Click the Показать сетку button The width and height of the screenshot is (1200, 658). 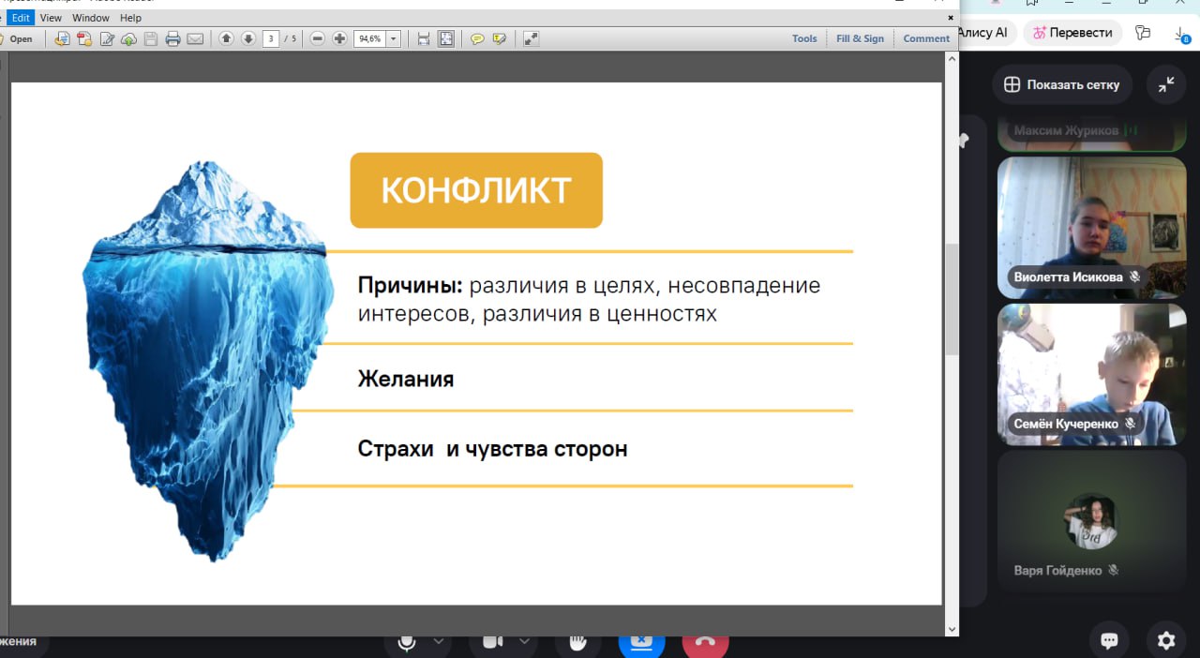(1061, 84)
